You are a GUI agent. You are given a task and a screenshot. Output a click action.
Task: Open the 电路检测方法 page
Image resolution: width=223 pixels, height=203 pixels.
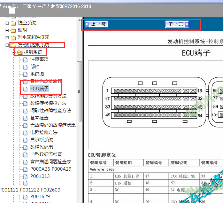44,133
